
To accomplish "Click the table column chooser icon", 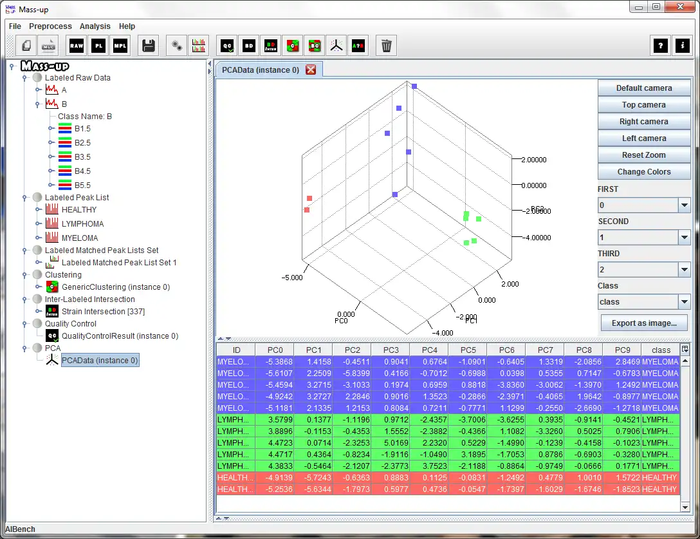I will 685,349.
